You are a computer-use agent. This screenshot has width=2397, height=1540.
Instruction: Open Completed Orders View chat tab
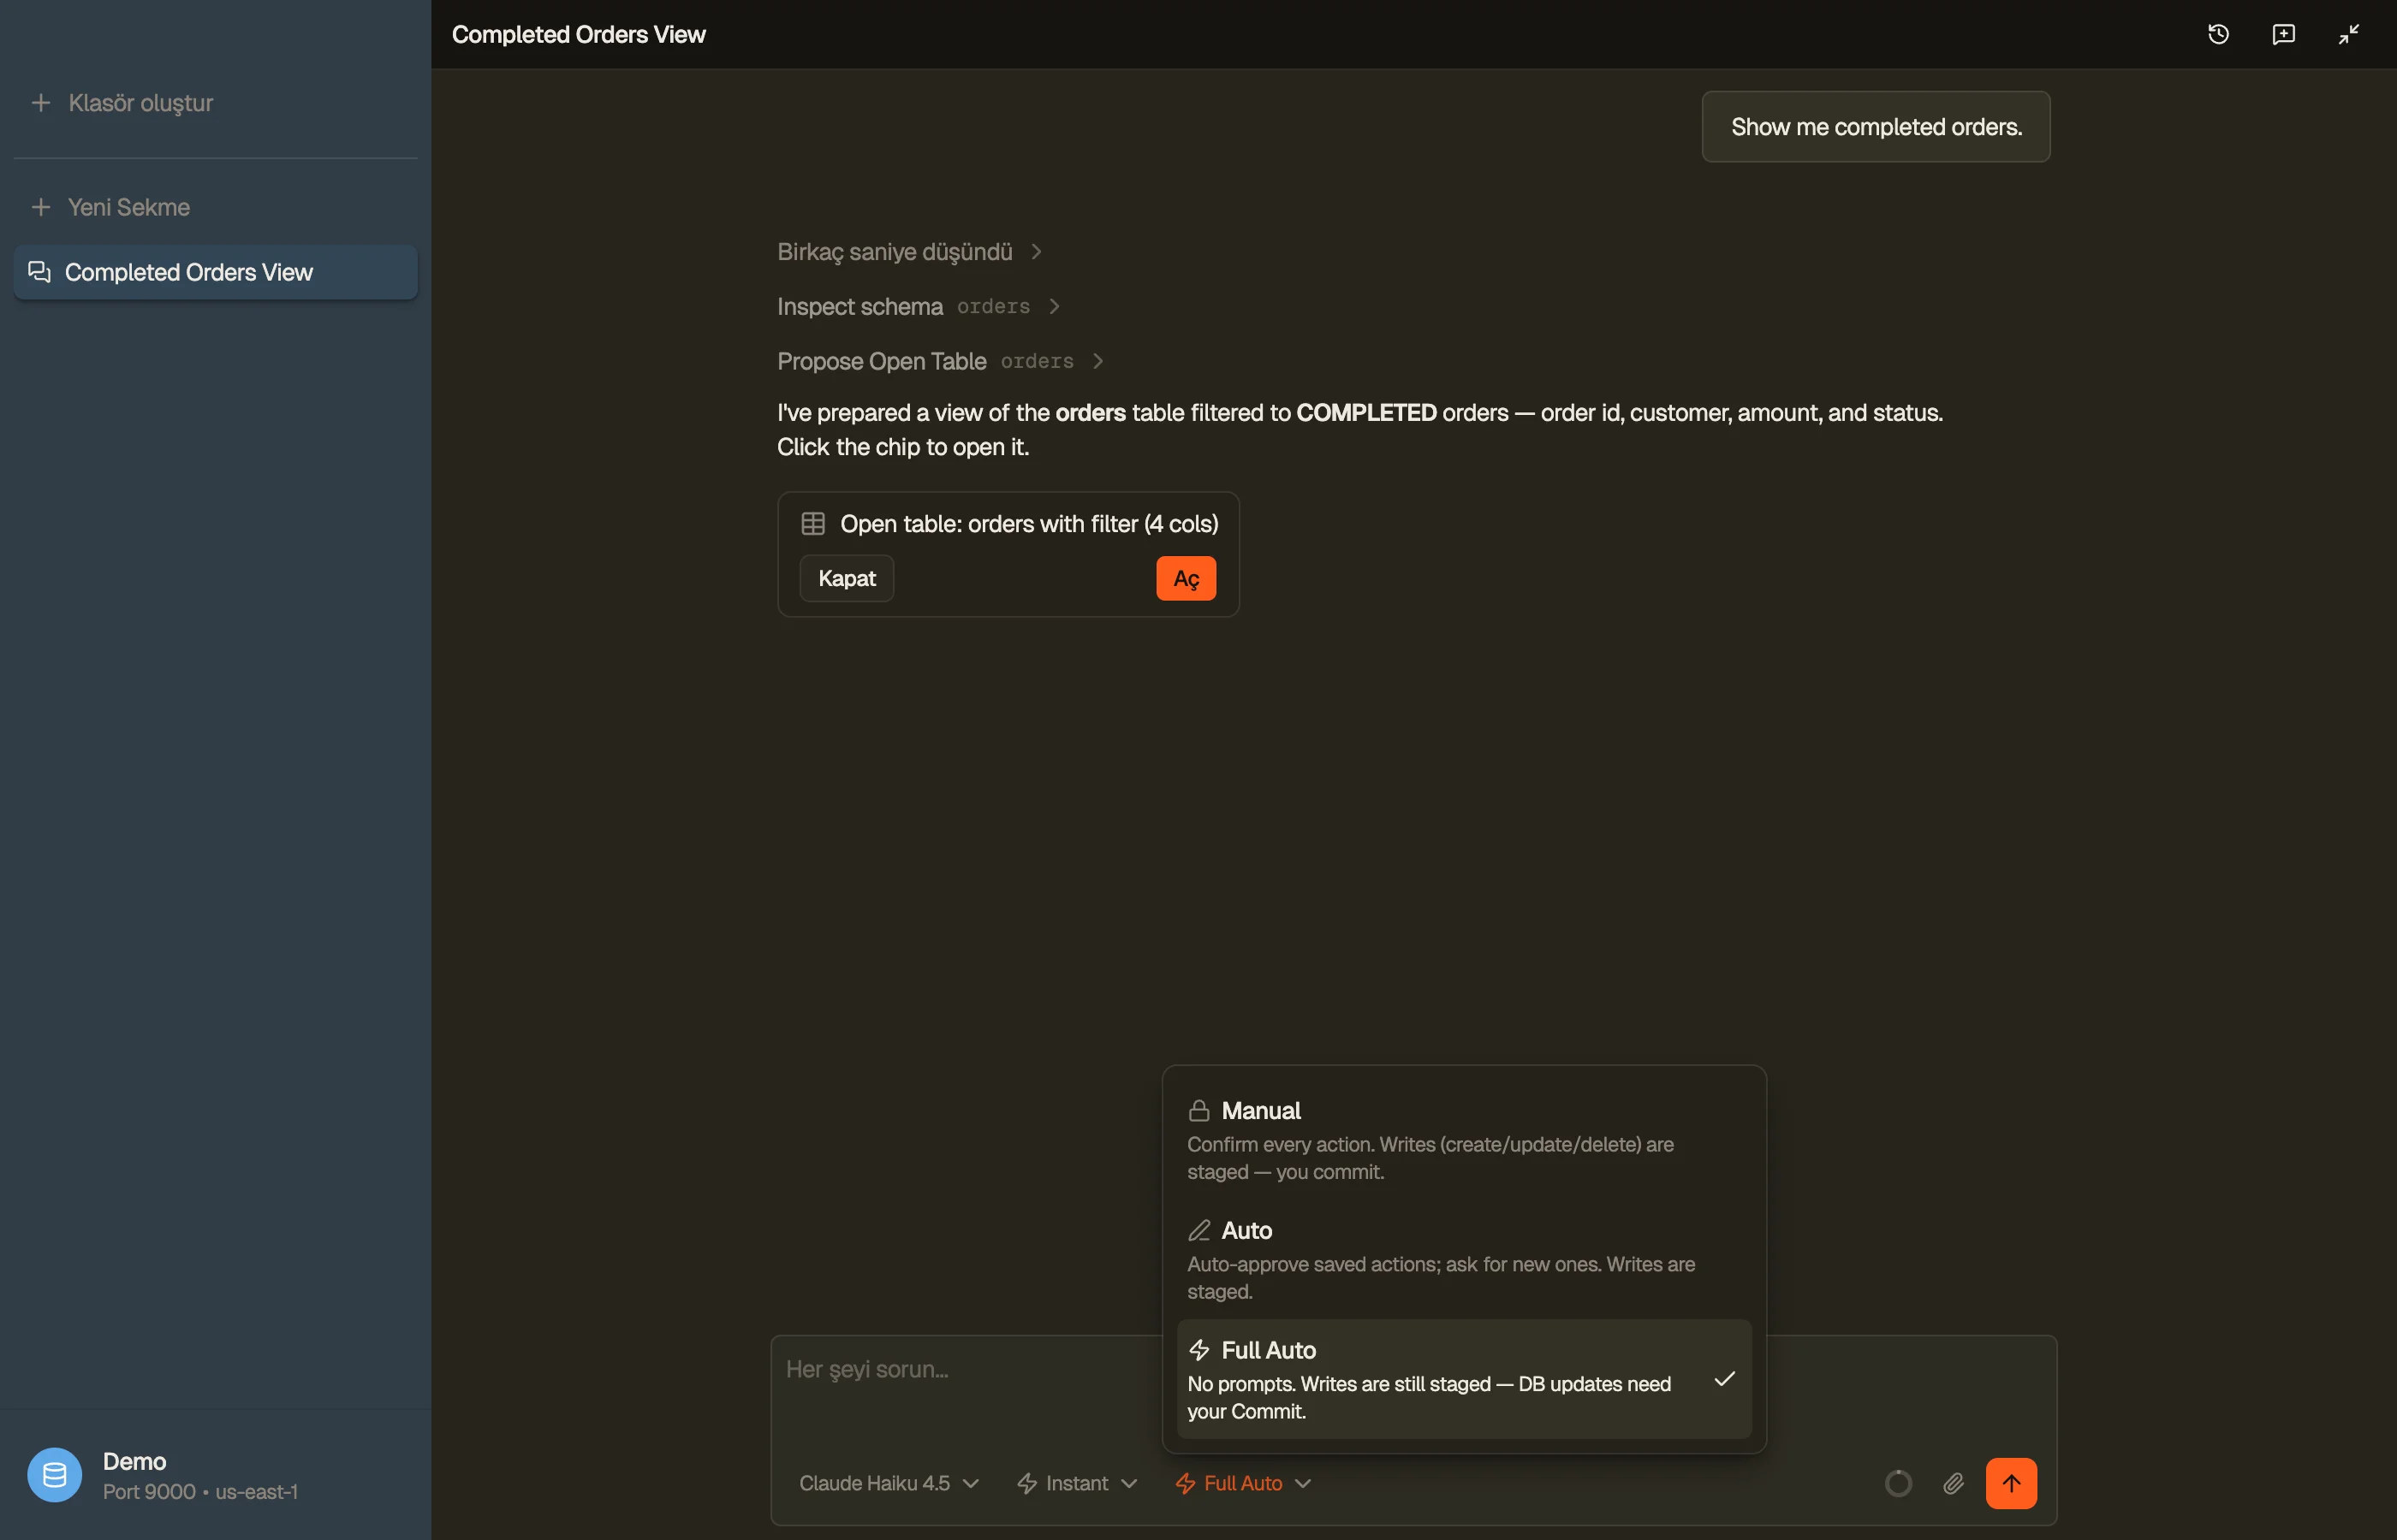(215, 272)
